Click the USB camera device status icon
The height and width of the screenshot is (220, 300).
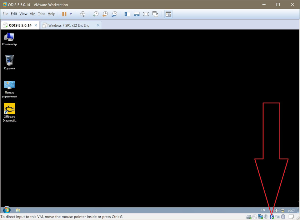[x=277, y=217]
